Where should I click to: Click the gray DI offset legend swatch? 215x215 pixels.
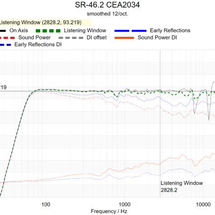coord(71,38)
